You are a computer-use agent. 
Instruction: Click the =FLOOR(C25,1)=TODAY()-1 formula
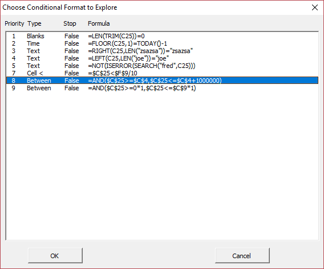(x=128, y=43)
